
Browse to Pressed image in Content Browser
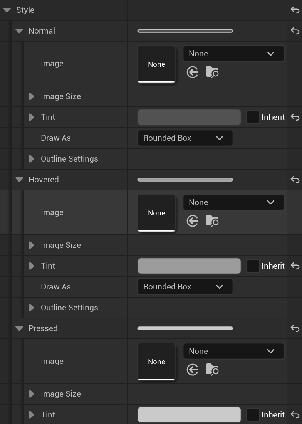click(x=212, y=370)
